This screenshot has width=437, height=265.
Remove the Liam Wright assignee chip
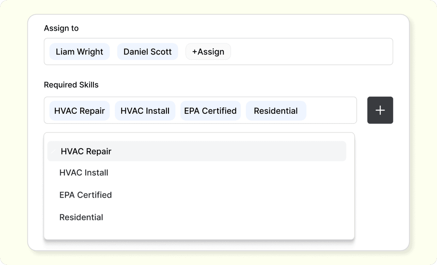[79, 52]
